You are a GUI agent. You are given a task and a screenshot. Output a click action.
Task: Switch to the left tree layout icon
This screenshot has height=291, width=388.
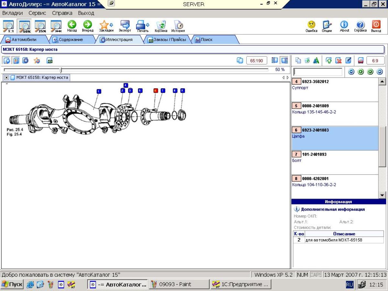(x=275, y=60)
